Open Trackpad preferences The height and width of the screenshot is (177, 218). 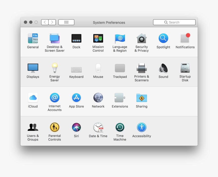[120, 68]
